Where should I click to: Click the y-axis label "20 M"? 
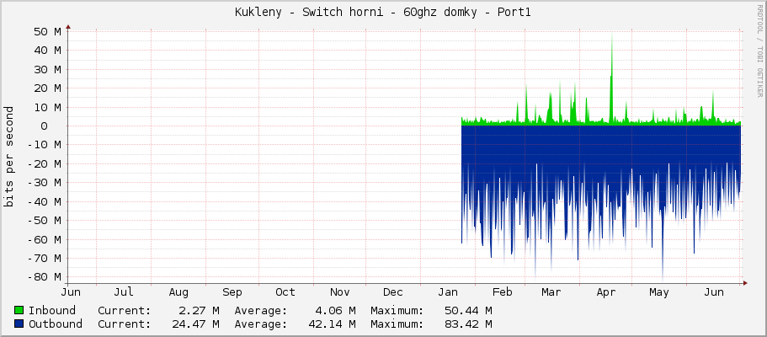[x=47, y=88]
